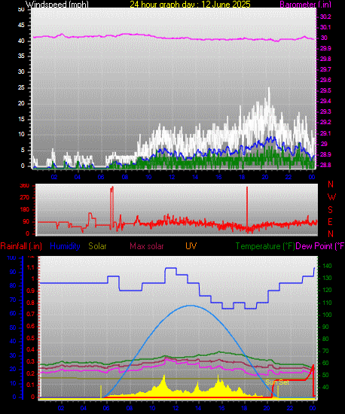Click rainfall axis value "0.9"
Image resolution: width=345 pixels, height=414 pixels.
[x=31, y=291]
